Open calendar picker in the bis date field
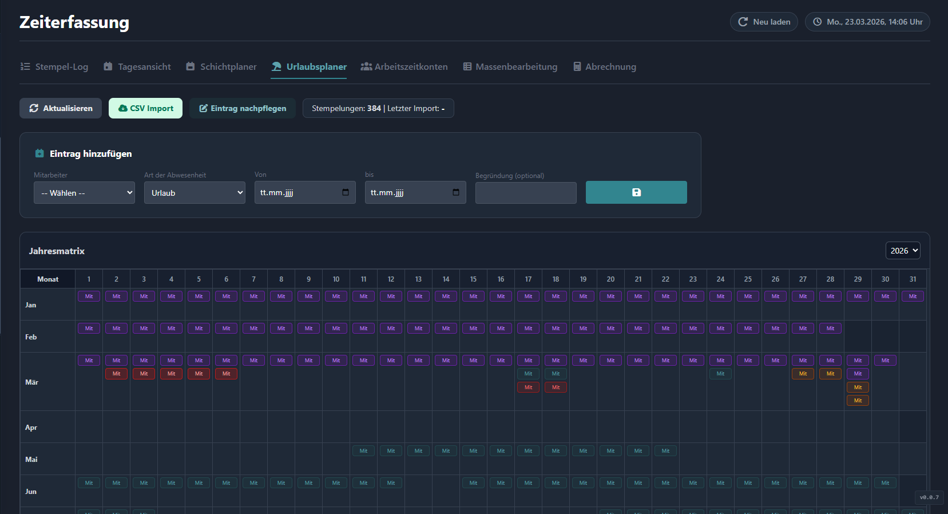Screen dimensions: 948x514 (x=456, y=192)
